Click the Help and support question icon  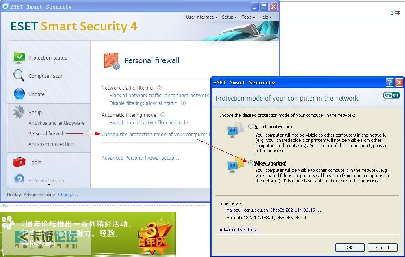(19, 179)
